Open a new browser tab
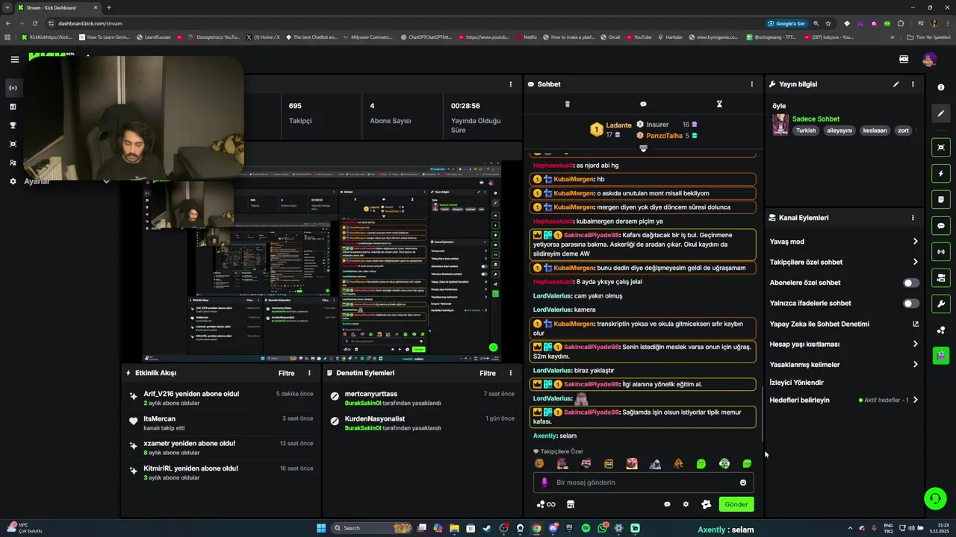Image resolution: width=956 pixels, height=537 pixels. (109, 7)
